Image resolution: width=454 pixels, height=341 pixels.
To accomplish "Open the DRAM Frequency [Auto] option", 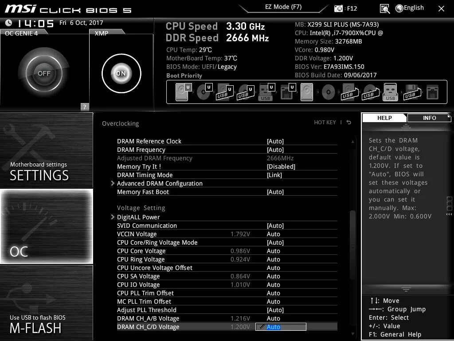I will coord(275,150).
